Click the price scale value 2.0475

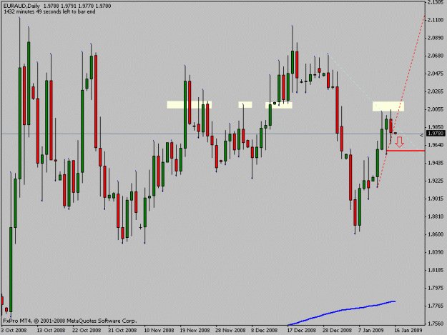point(436,74)
